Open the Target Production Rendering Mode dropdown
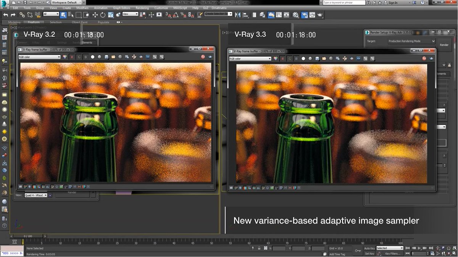The image size is (458, 257). pos(411,41)
